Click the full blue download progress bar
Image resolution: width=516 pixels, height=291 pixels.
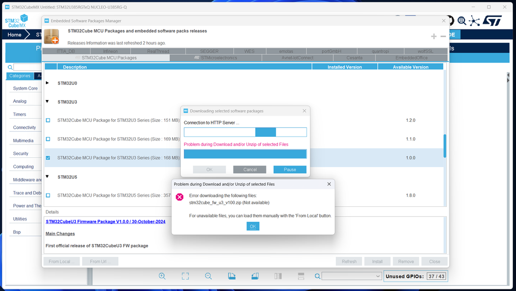click(x=245, y=154)
